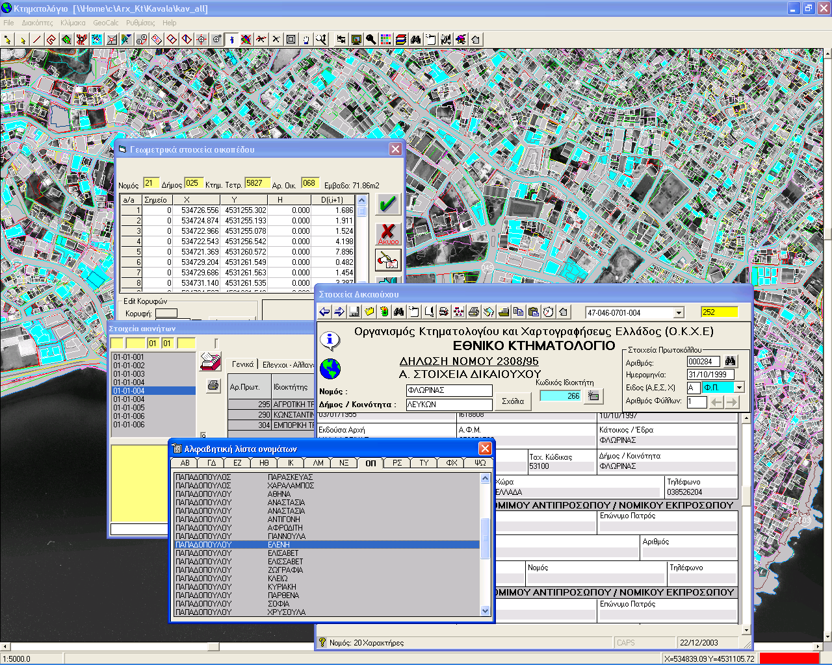Click the layers stack icon in toolbar
The height and width of the screenshot is (665, 832).
401,40
